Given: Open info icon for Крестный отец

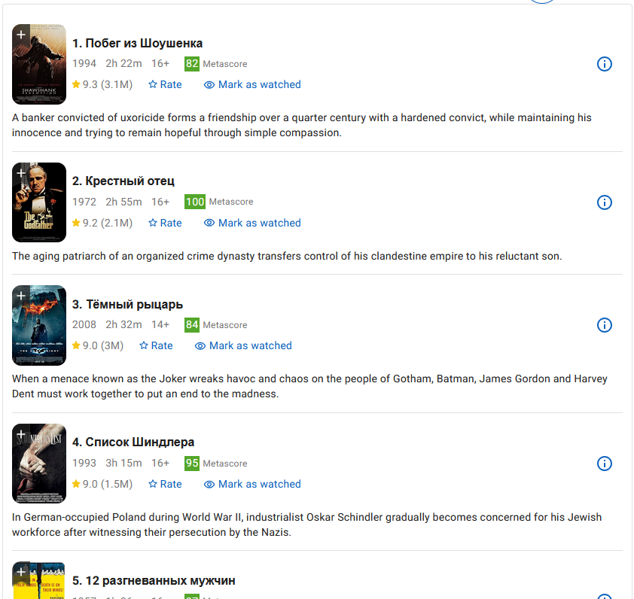Looking at the screenshot, I should pos(604,202).
